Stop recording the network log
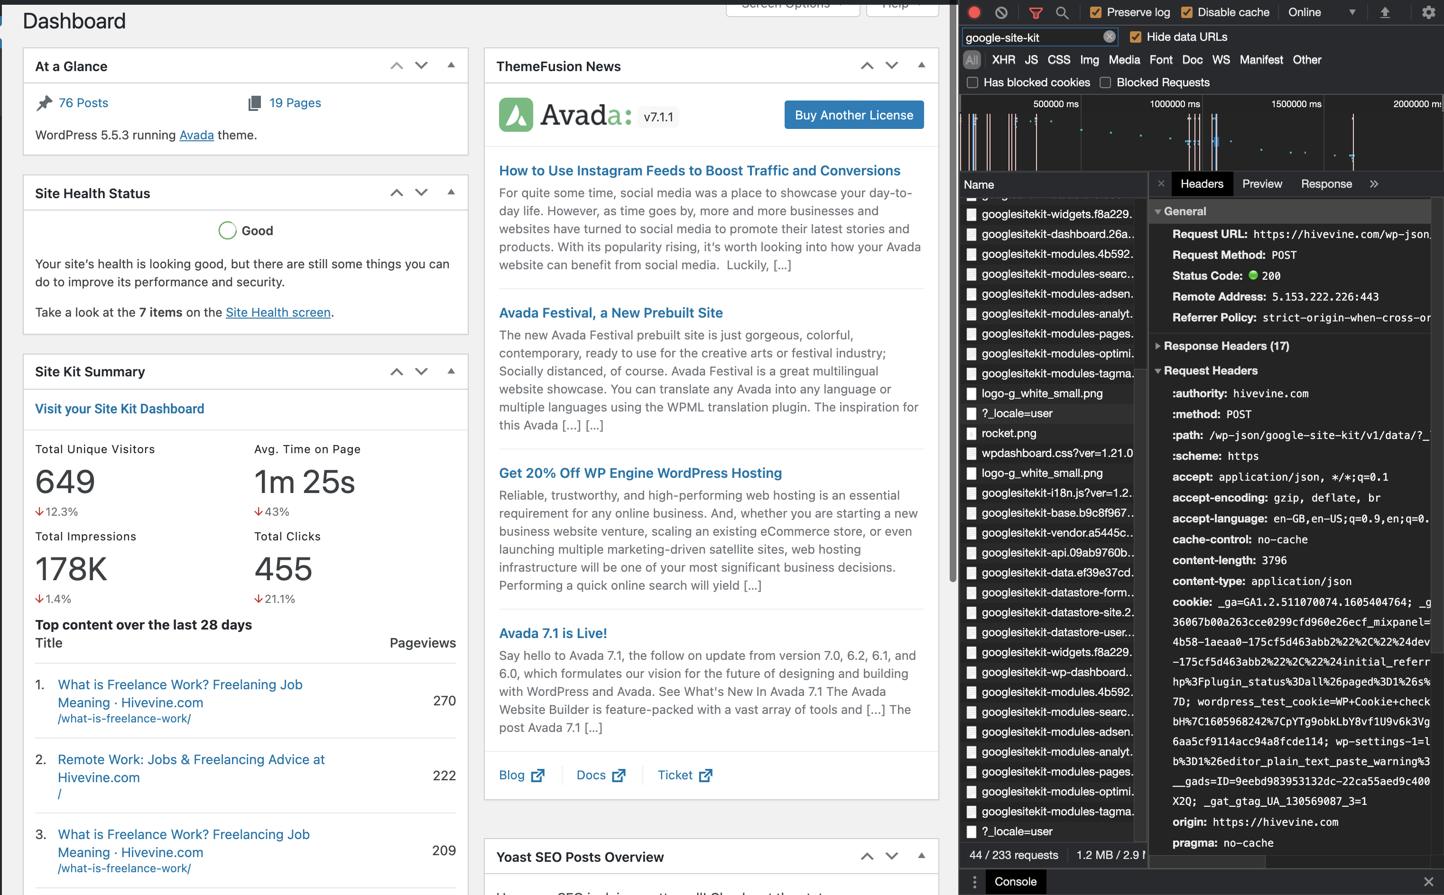This screenshot has height=895, width=1444. point(975,12)
